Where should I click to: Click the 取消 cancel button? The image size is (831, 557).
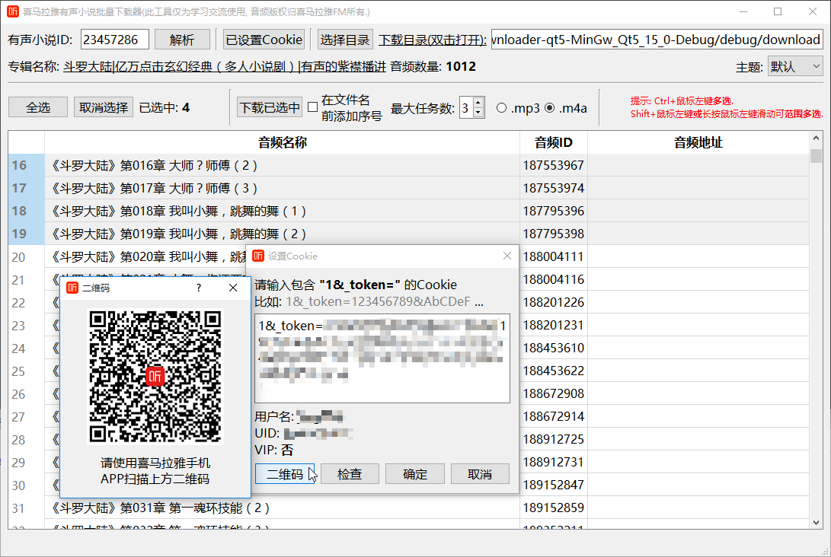click(480, 474)
